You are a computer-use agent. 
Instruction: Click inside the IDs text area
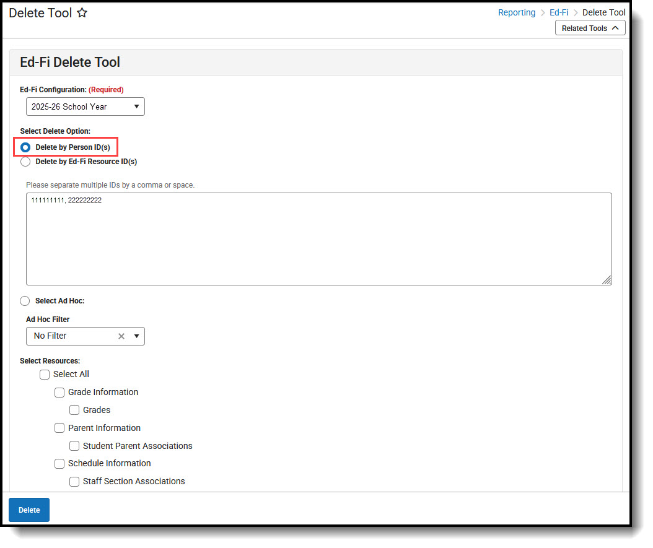[319, 239]
